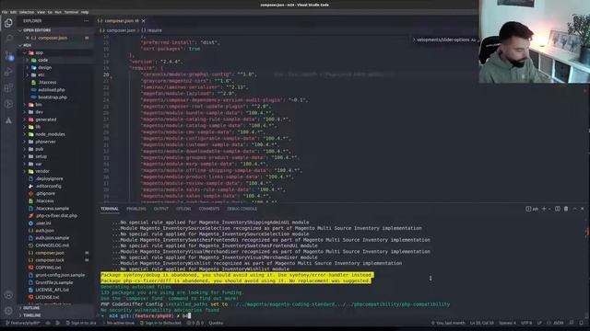The image size is (590, 331).
Task: Switch to the Debug Console tab
Action: point(242,209)
